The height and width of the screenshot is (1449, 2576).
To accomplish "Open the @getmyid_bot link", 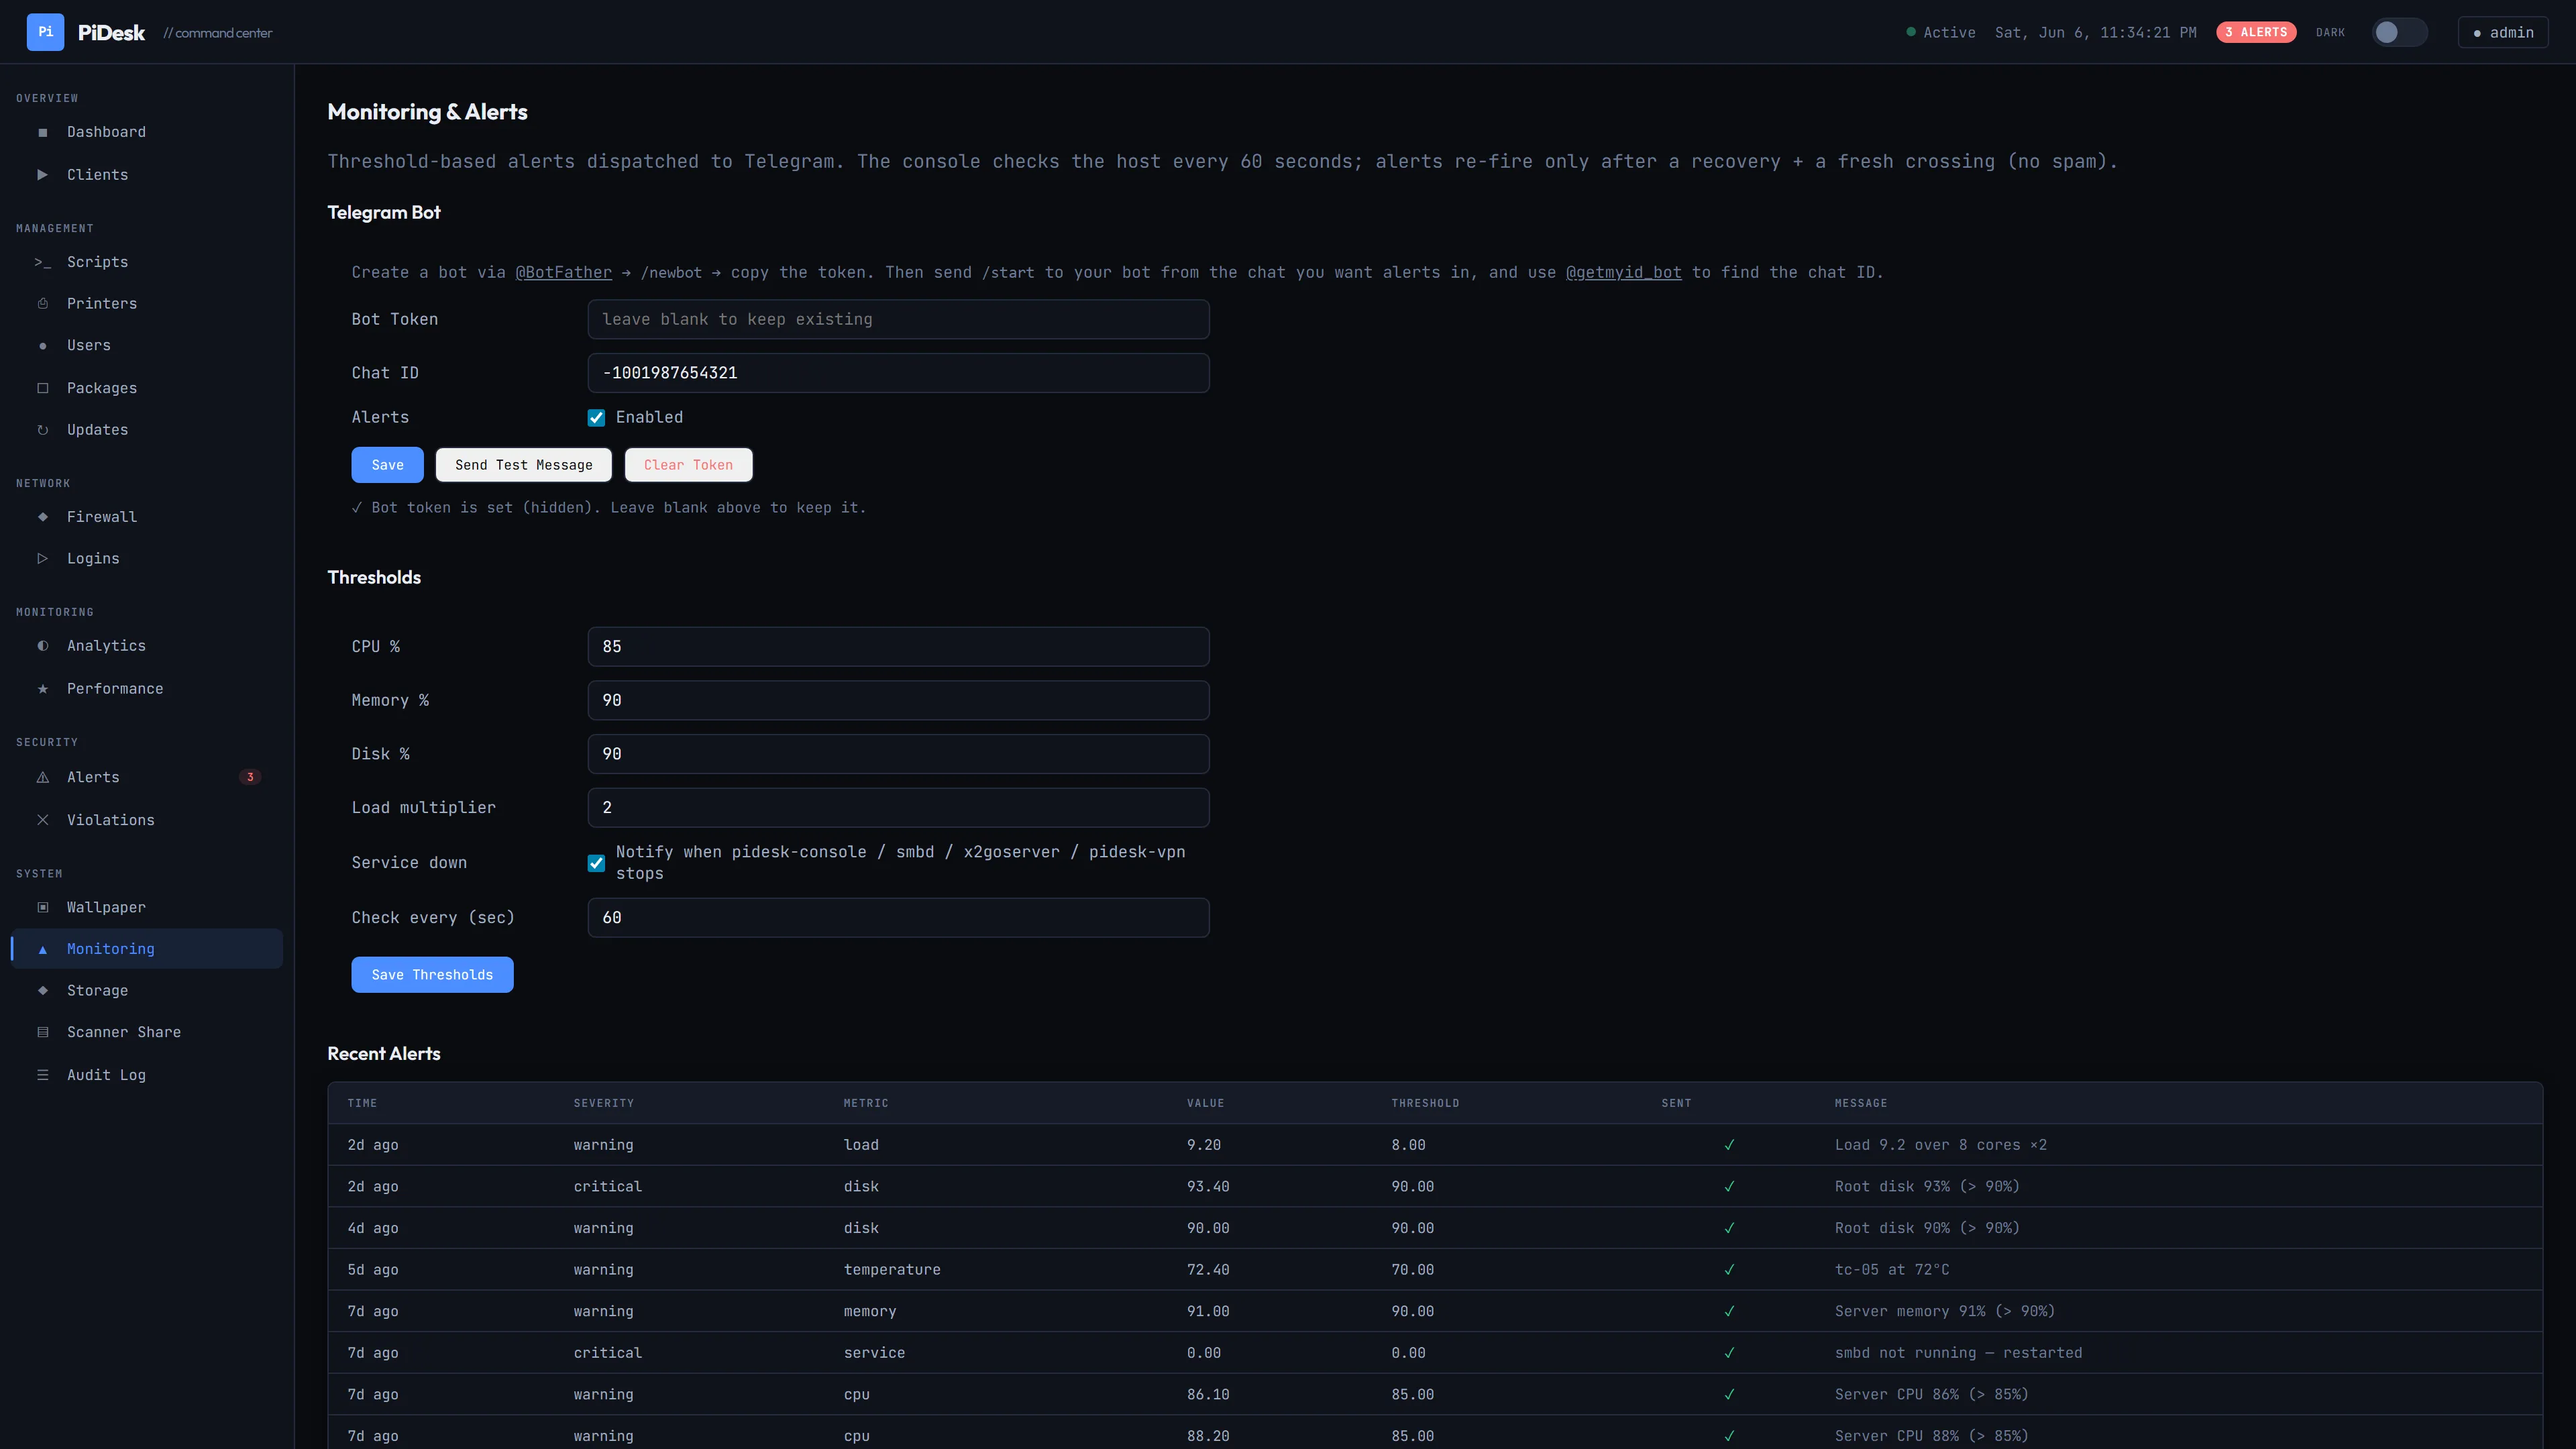I will [1623, 273].
